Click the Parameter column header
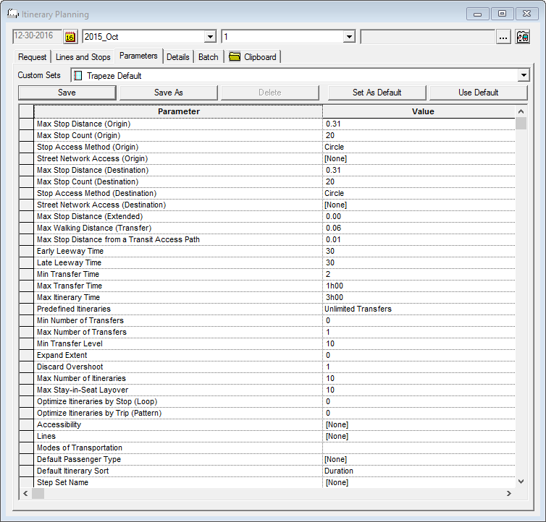The height and width of the screenshot is (522, 546). tap(178, 111)
